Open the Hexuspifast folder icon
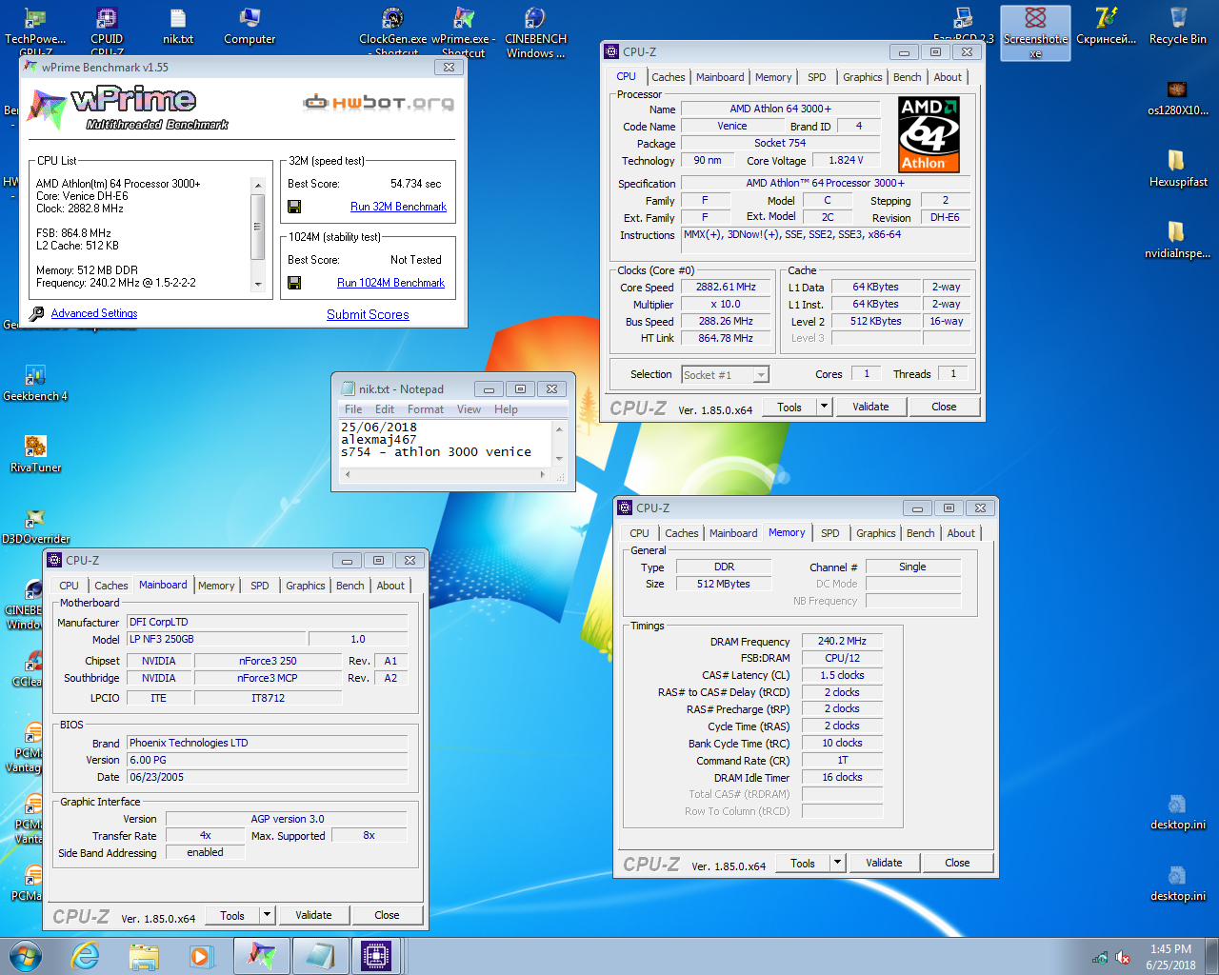Image resolution: width=1219 pixels, height=975 pixels. point(1178,169)
